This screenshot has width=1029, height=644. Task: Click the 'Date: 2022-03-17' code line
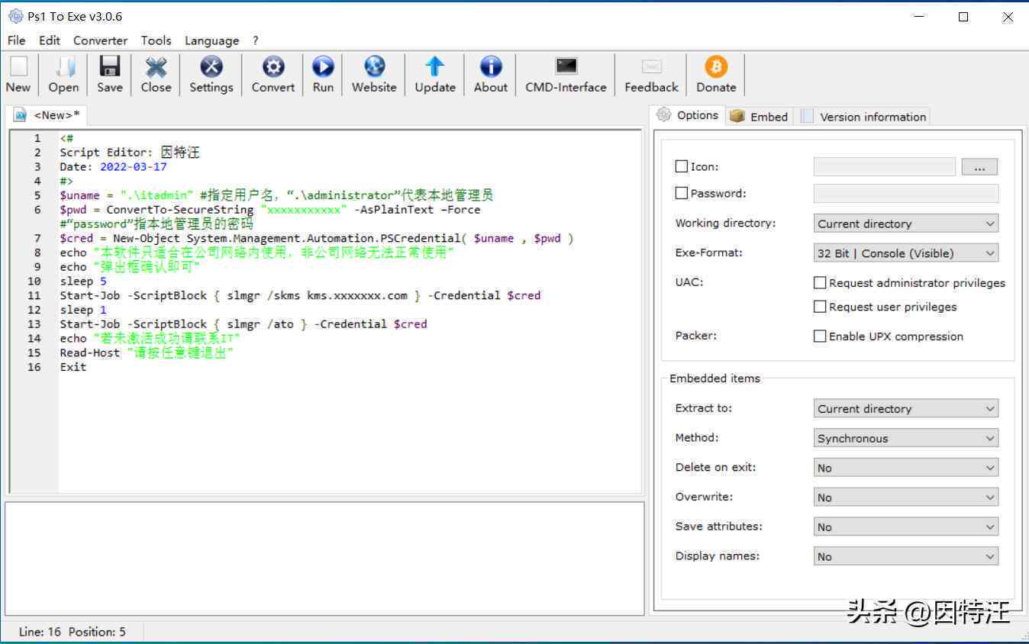click(x=113, y=166)
